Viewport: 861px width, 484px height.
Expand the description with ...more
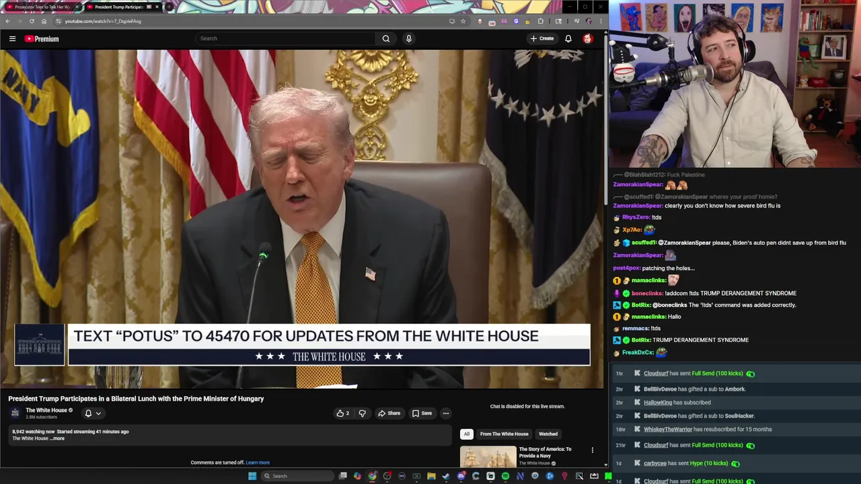[58, 438]
